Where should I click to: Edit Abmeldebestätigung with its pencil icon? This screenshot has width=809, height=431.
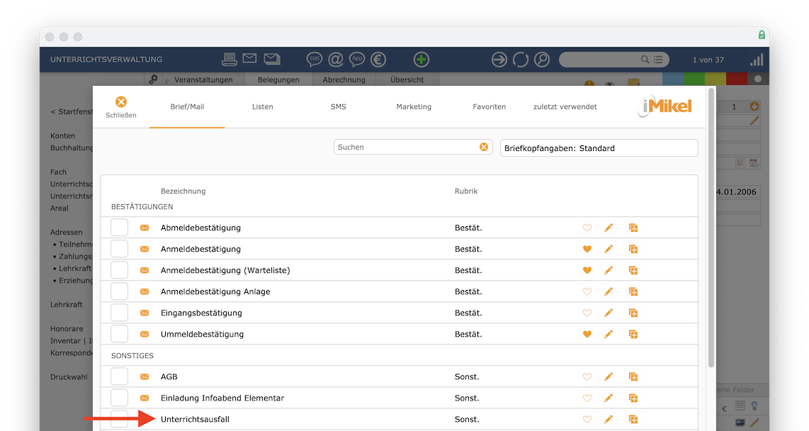(x=609, y=228)
